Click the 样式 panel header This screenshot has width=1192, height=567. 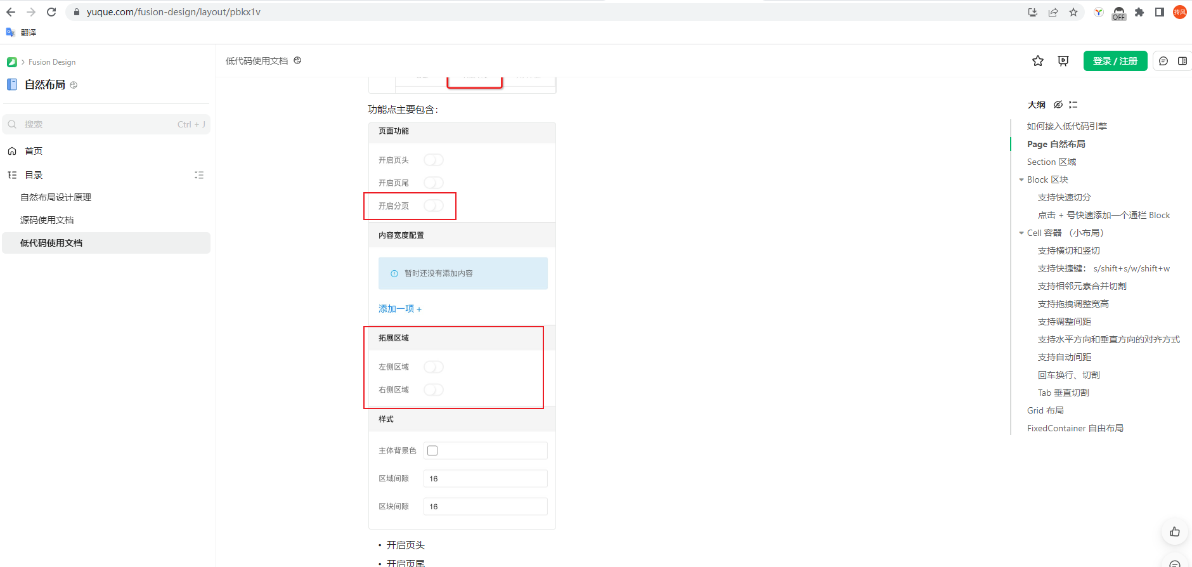462,419
